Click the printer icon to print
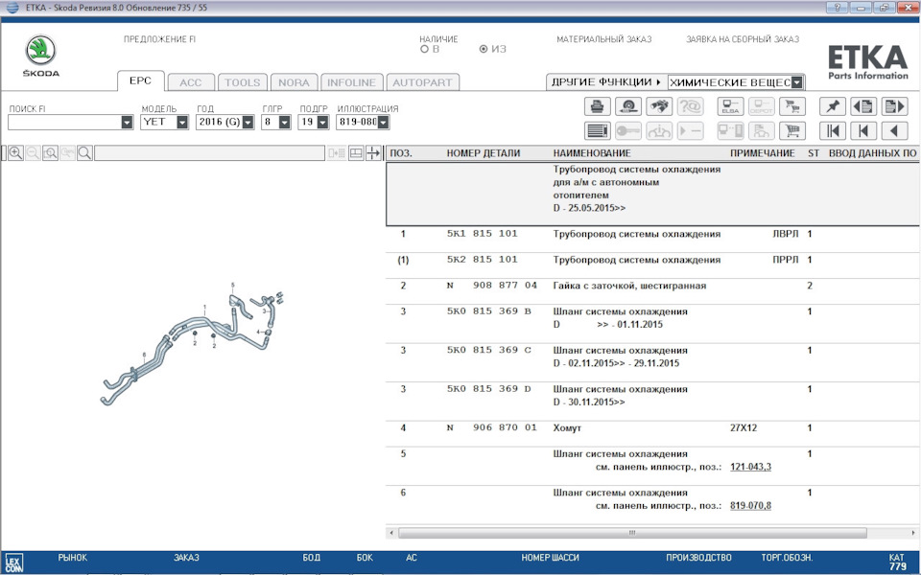 [x=598, y=106]
